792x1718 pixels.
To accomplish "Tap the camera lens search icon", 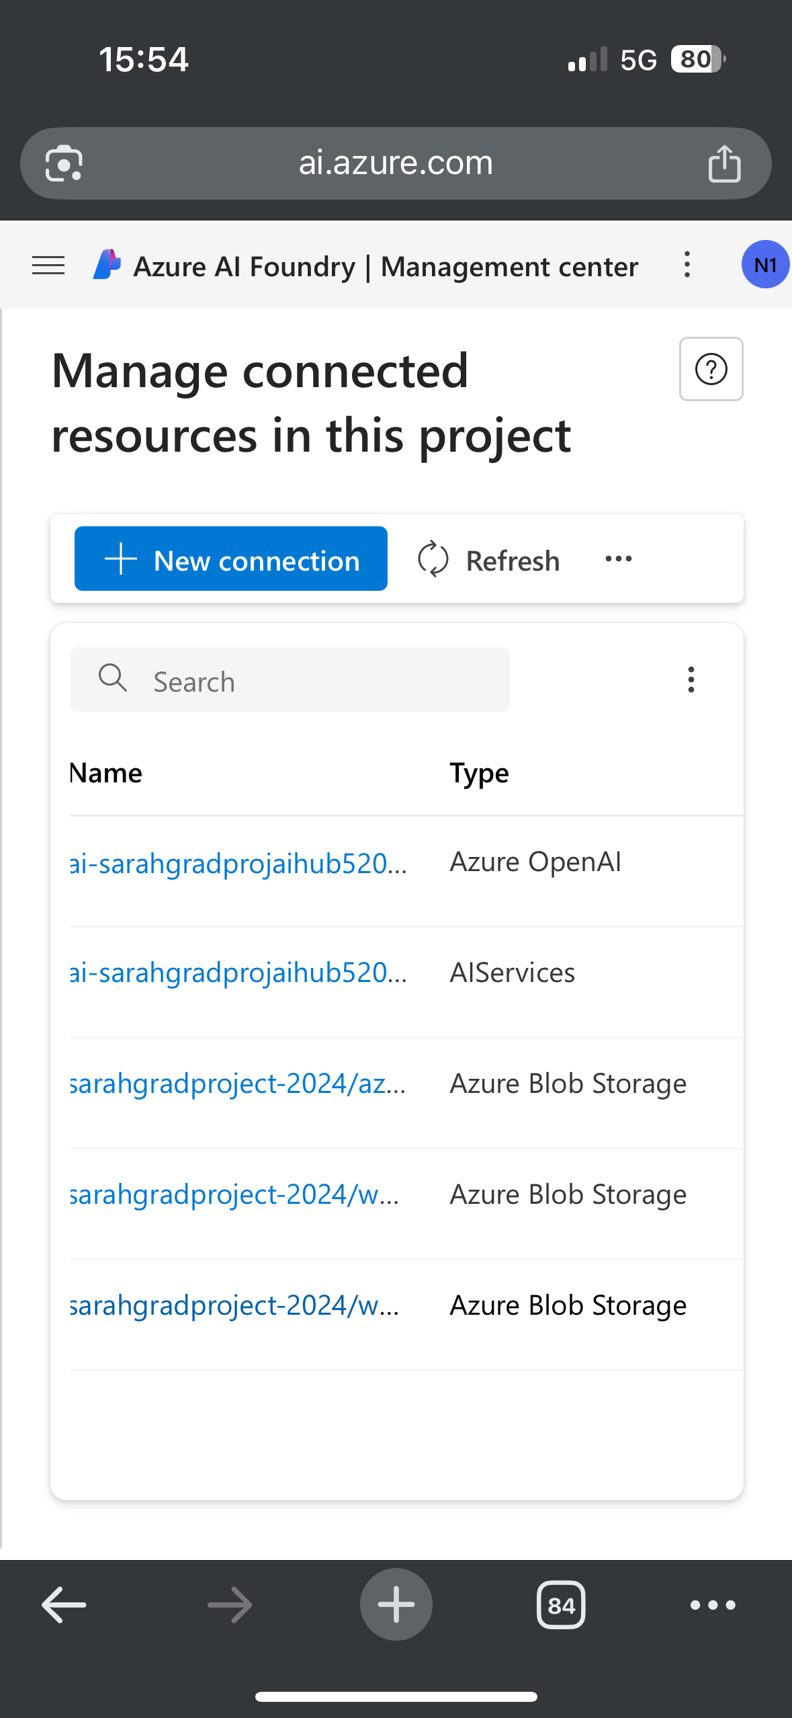I will 64,163.
